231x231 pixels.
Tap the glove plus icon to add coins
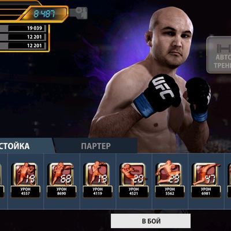coord(79,13)
